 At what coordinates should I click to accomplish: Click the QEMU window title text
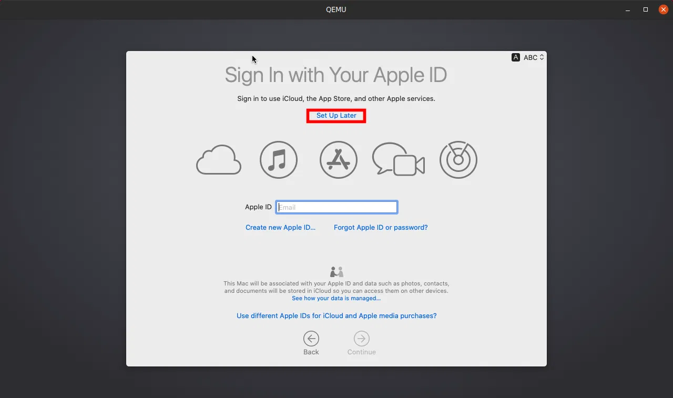[336, 9]
